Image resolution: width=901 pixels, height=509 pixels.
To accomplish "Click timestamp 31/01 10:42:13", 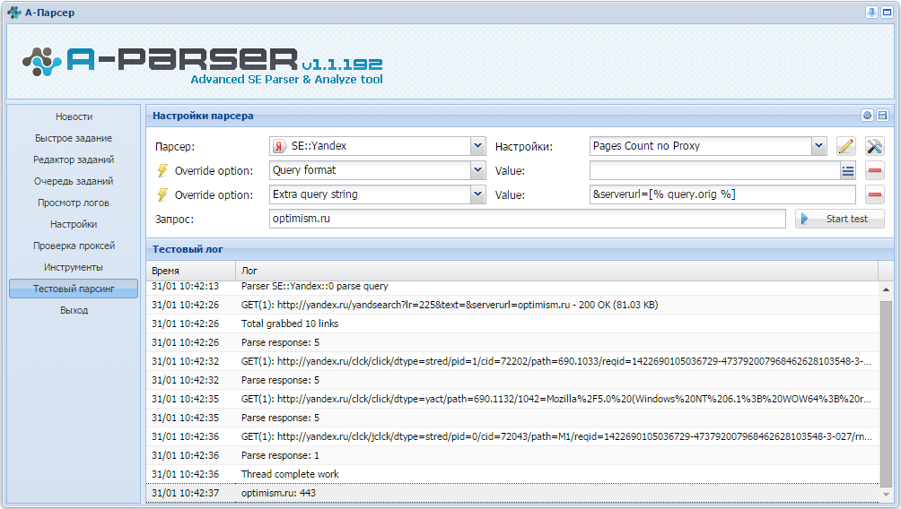I will click(185, 287).
